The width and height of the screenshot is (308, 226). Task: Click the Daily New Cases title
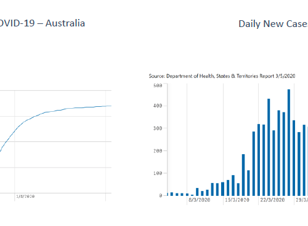point(273,24)
